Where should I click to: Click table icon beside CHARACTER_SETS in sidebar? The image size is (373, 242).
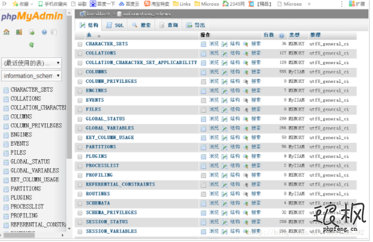click(6, 90)
